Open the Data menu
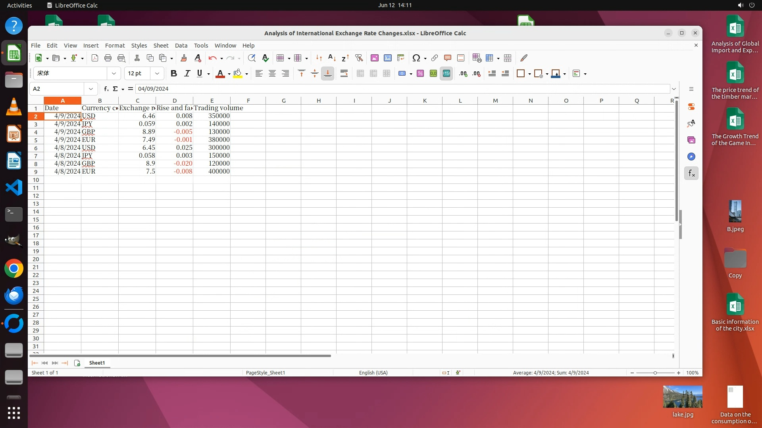This screenshot has width=762, height=428. pyautogui.click(x=181, y=45)
